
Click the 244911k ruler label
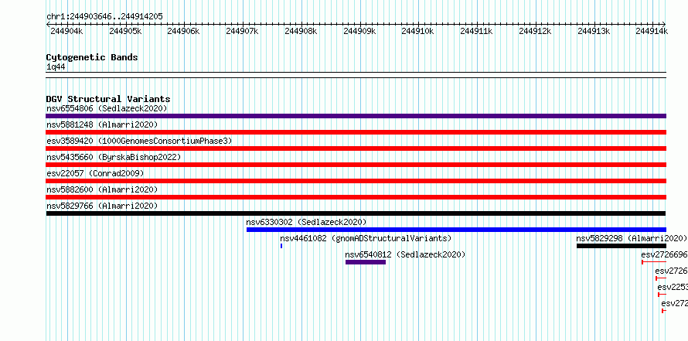[476, 31]
